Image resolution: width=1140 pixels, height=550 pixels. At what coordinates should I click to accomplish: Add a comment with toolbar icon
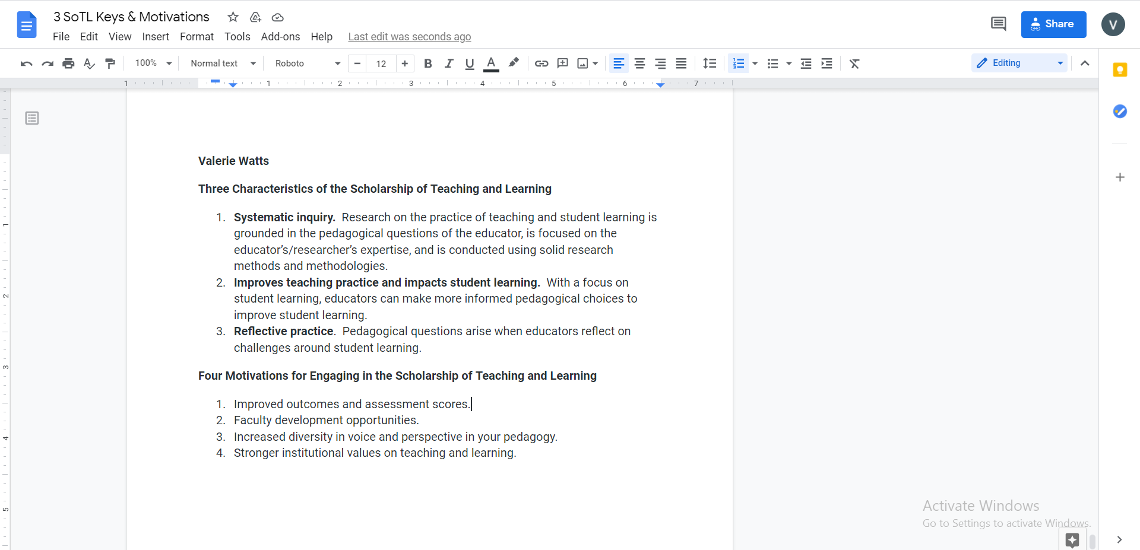(563, 63)
